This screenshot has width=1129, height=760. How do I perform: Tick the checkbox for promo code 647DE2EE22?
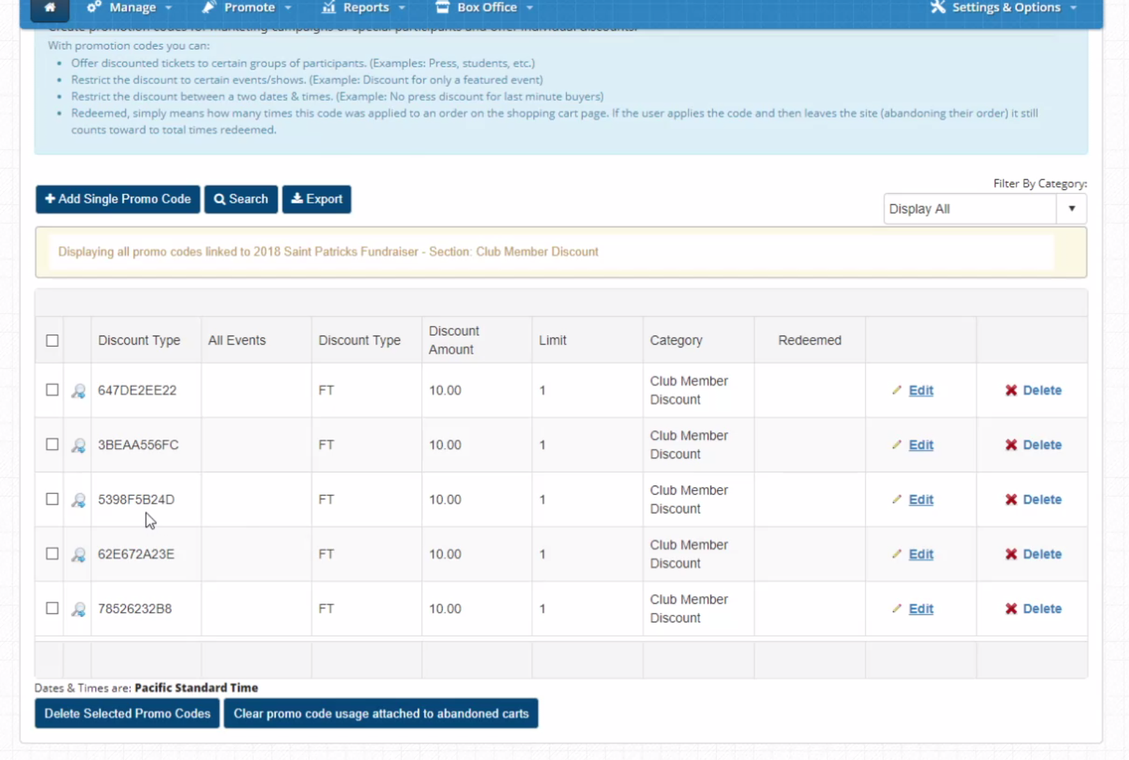click(x=52, y=390)
